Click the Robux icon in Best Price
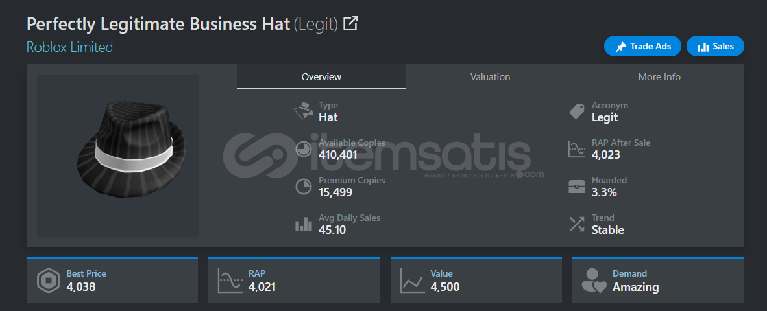Viewport: 767px width, 311px height. pos(49,281)
